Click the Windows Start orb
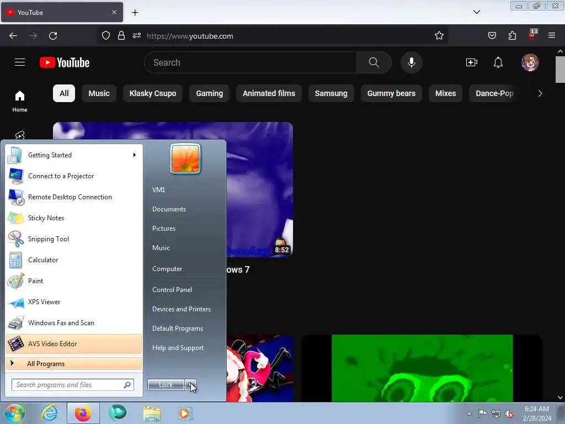565x424 pixels. tap(15, 413)
